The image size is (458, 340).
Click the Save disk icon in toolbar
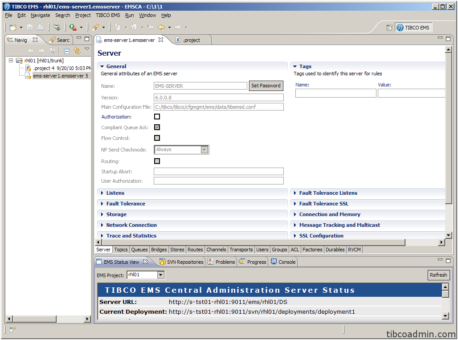[x=29, y=27]
